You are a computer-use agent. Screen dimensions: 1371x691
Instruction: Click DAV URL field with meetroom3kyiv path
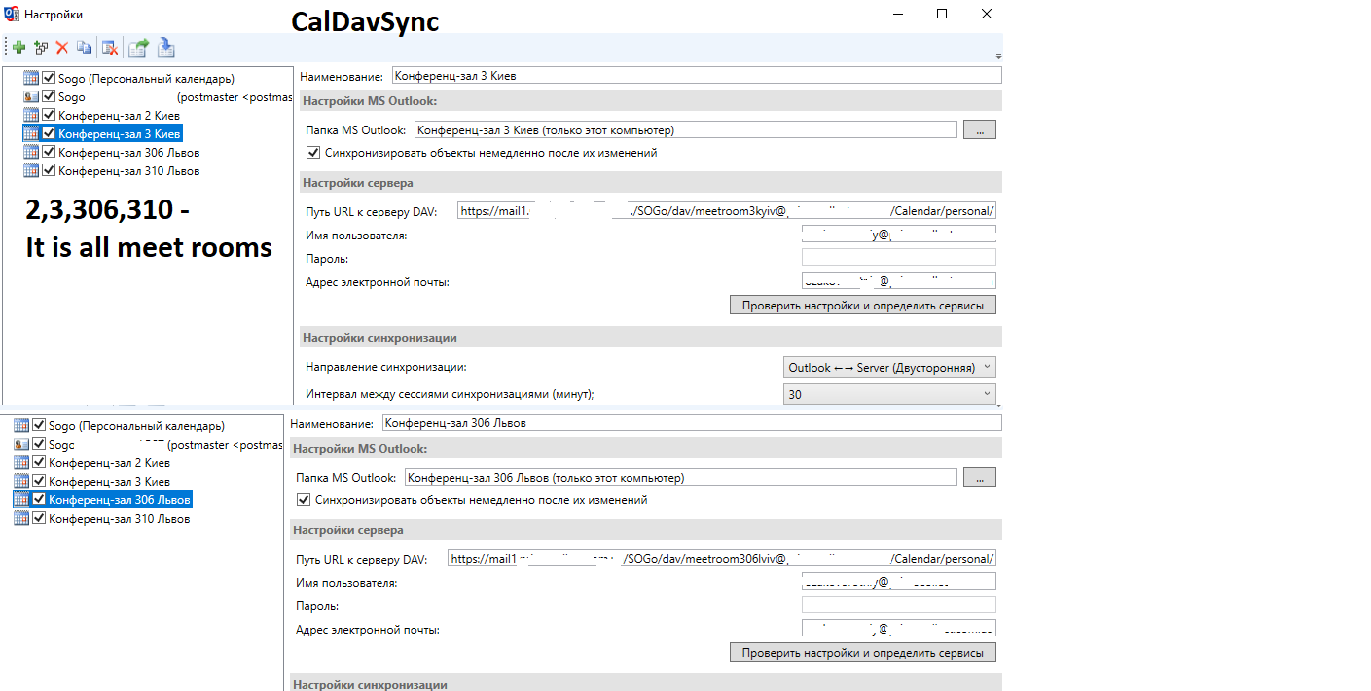[727, 210]
